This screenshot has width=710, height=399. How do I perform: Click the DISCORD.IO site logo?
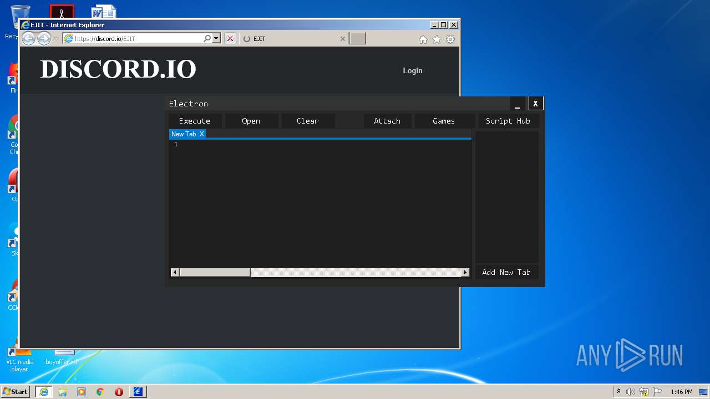coord(118,69)
